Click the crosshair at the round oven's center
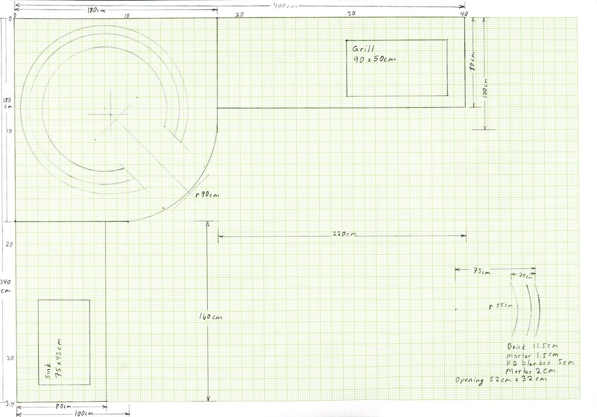 point(110,114)
